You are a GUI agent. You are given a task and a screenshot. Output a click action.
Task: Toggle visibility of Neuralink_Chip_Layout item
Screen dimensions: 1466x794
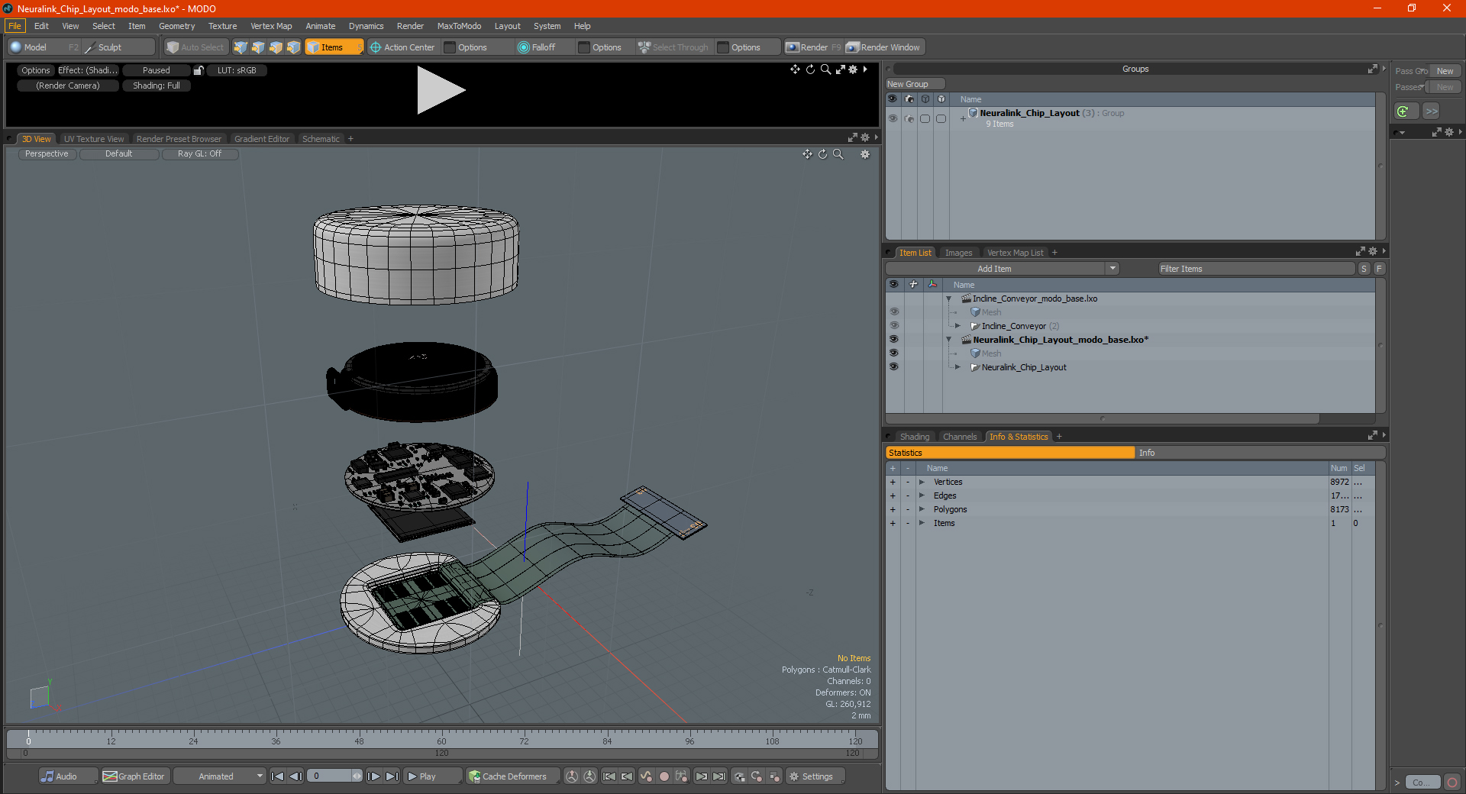tap(894, 367)
